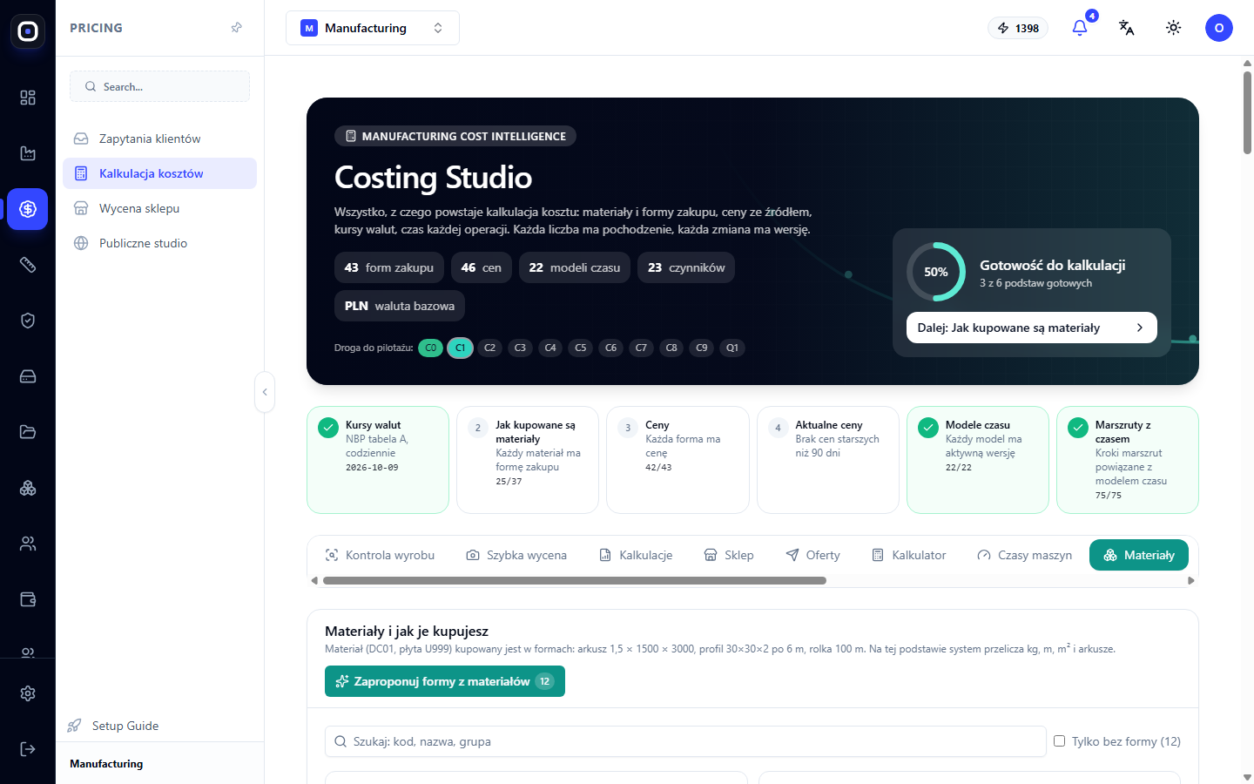This screenshot has width=1254, height=784.
Task: Click the horizontal scrollbar under the tab strip
Action: [x=575, y=580]
